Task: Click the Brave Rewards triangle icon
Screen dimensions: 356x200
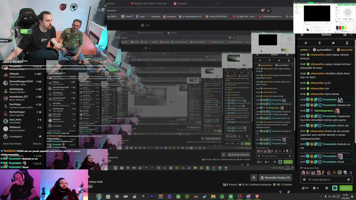Action: coord(268,10)
